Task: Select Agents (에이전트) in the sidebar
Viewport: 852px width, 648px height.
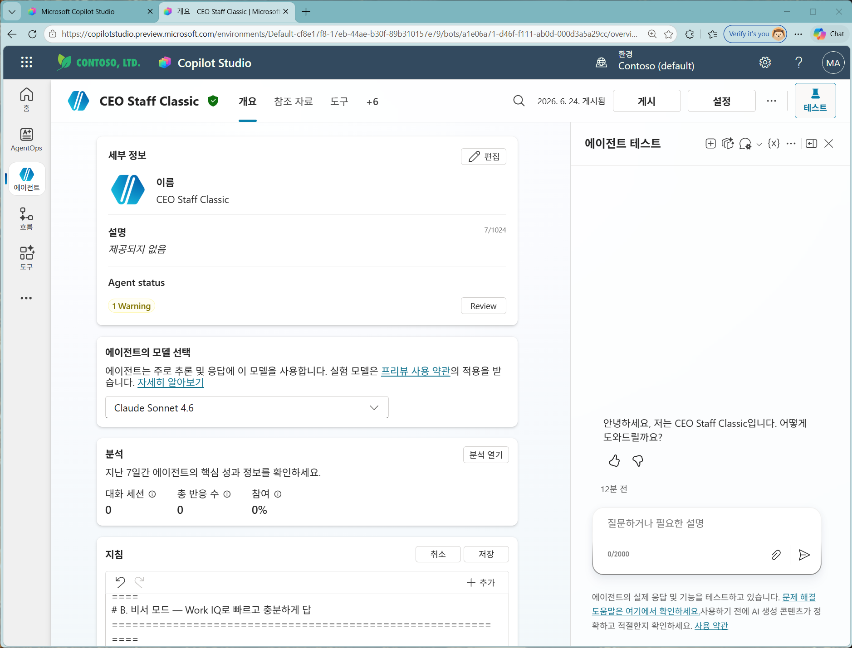Action: pos(27,179)
